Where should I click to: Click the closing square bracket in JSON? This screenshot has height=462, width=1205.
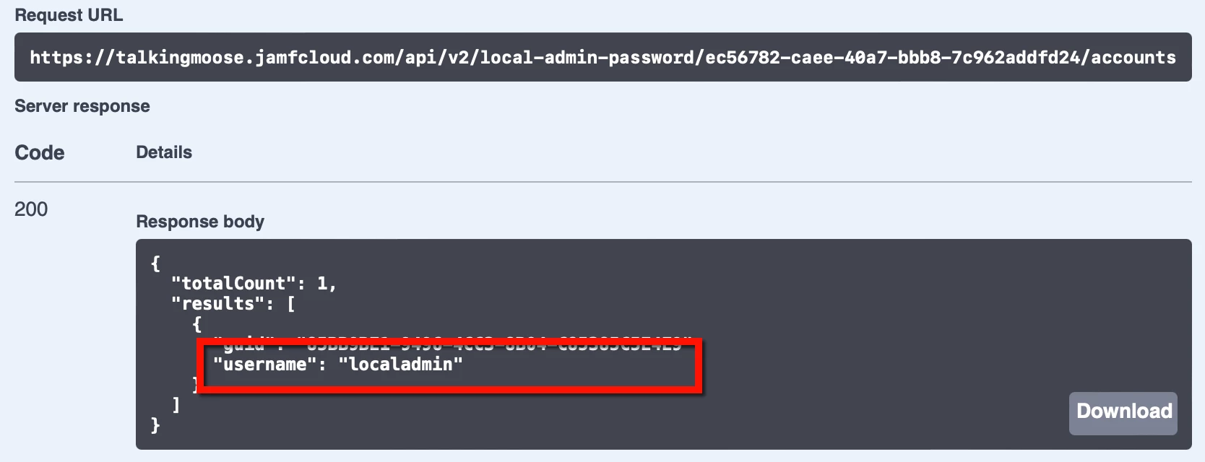(x=176, y=404)
